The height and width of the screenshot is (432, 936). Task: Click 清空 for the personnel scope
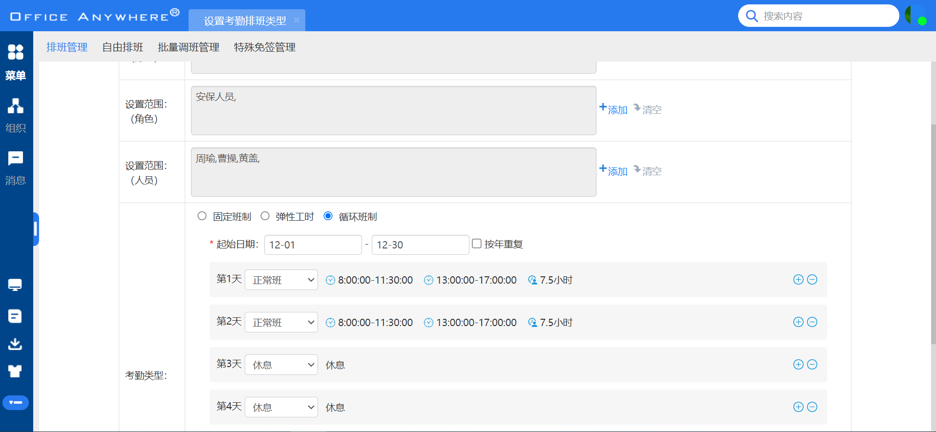(x=648, y=171)
